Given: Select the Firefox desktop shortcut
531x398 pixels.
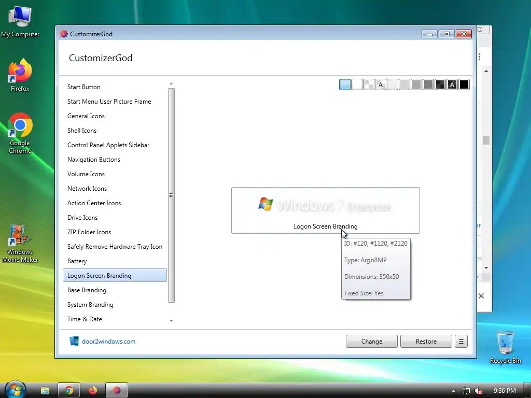Looking at the screenshot, I should (x=20, y=75).
